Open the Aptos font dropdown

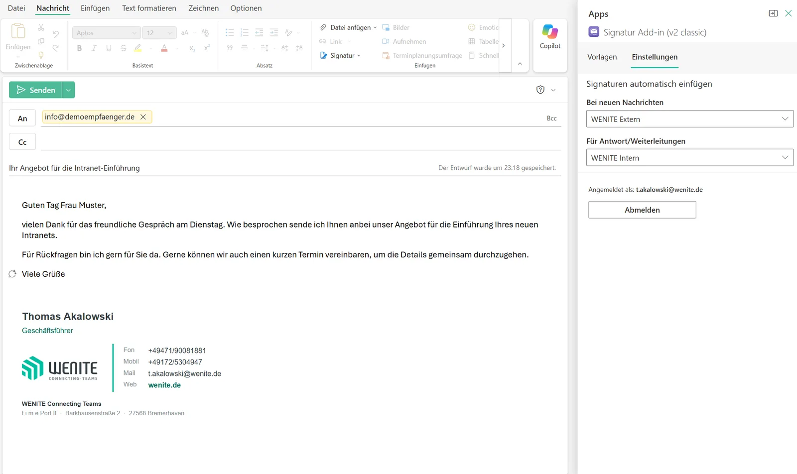tap(107, 33)
